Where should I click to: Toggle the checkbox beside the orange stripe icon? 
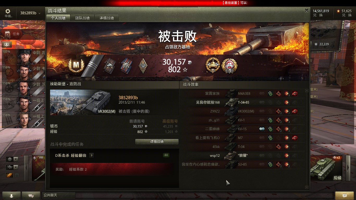(17, 175)
